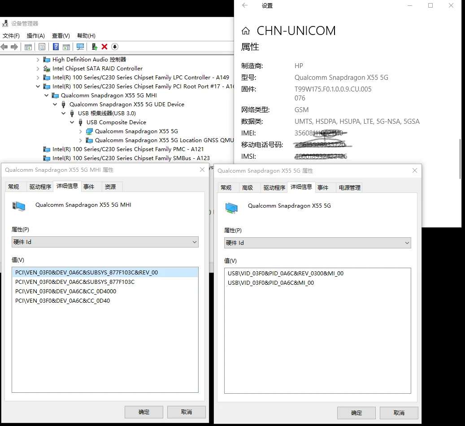
Task: Go back using the Settings window arrow
Action: [x=245, y=5]
